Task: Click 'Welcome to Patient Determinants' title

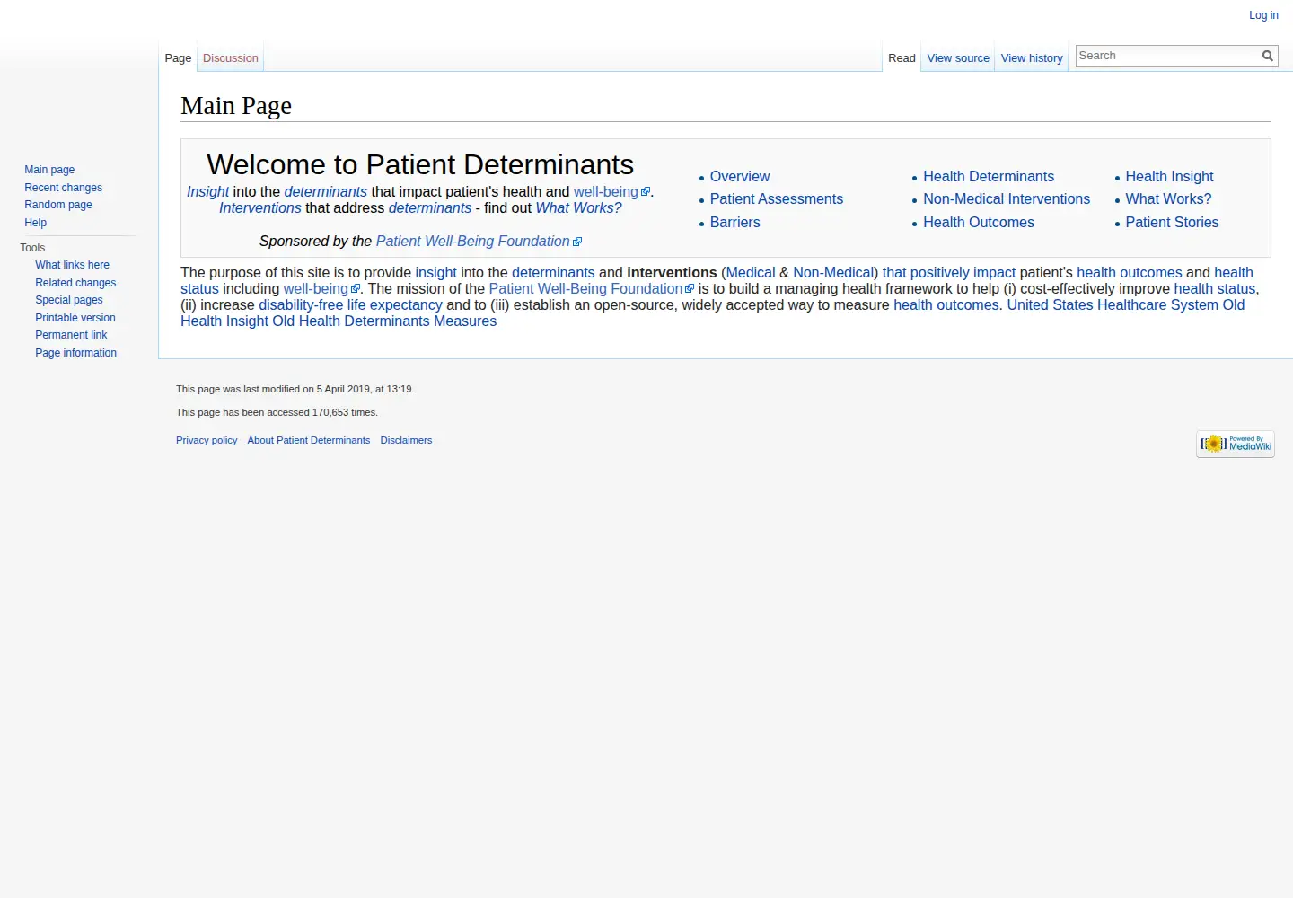Action: click(420, 164)
